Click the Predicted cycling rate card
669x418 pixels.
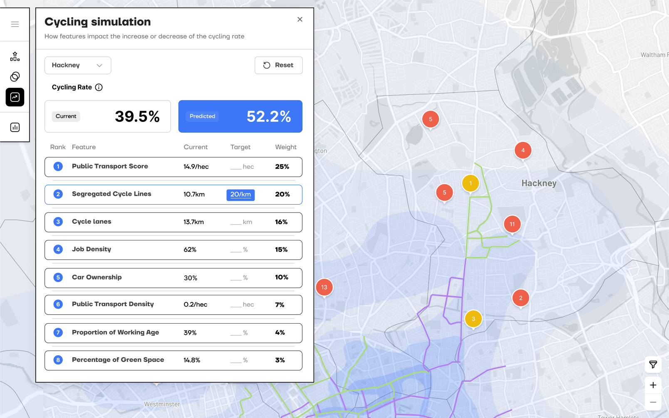click(x=240, y=116)
